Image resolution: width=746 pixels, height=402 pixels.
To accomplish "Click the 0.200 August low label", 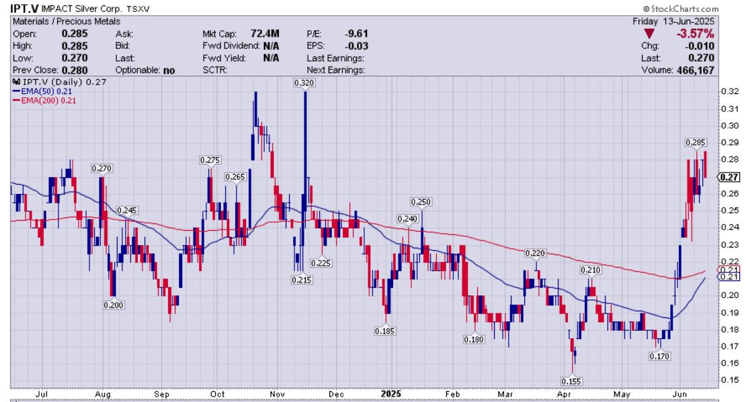I will (113, 305).
